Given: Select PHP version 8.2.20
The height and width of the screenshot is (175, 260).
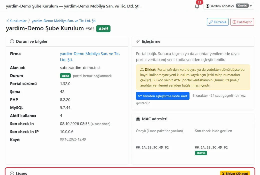Looking at the screenshot, I should click(x=65, y=99).
